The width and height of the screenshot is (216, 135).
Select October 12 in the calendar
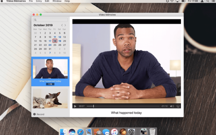tap(60, 37)
